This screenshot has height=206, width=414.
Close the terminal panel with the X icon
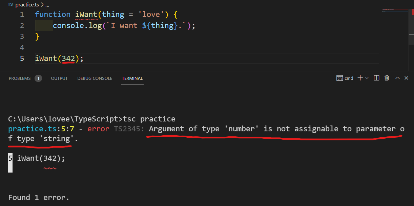point(406,78)
